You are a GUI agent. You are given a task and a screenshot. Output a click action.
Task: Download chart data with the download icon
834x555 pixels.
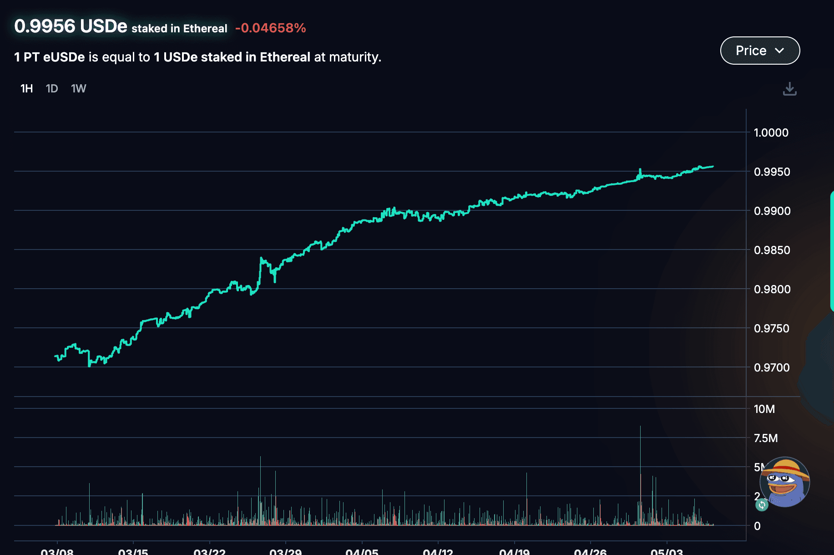tap(789, 89)
